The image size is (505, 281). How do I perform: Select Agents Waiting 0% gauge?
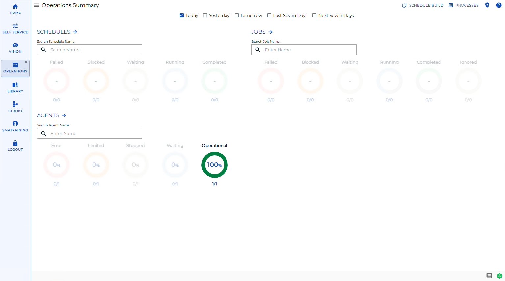(x=175, y=165)
